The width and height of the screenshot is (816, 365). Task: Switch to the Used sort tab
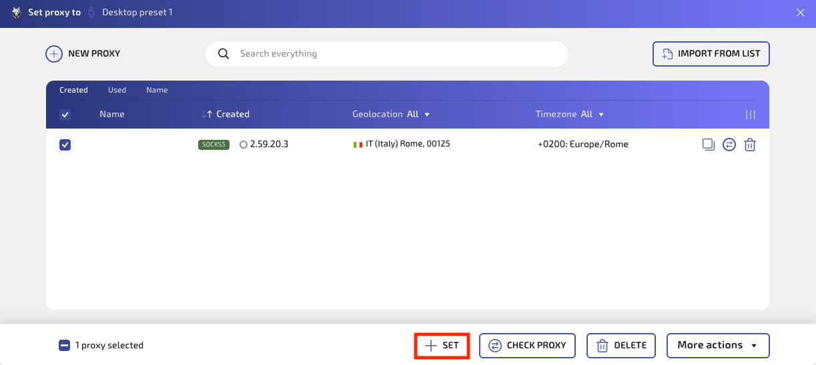click(x=117, y=90)
